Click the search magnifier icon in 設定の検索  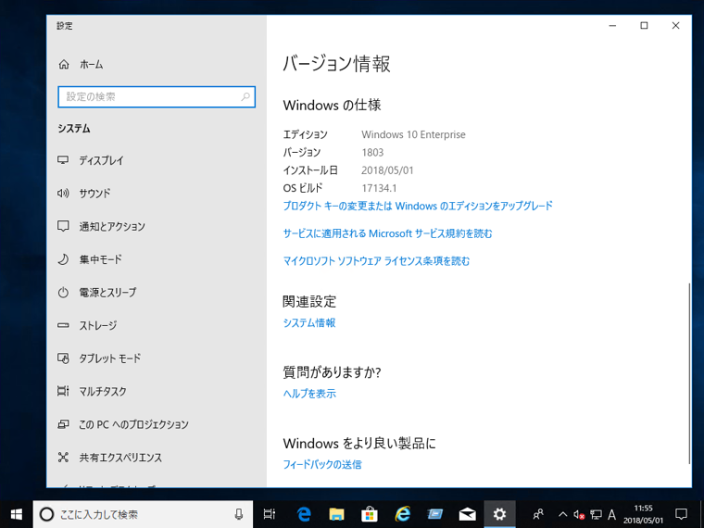click(x=245, y=96)
